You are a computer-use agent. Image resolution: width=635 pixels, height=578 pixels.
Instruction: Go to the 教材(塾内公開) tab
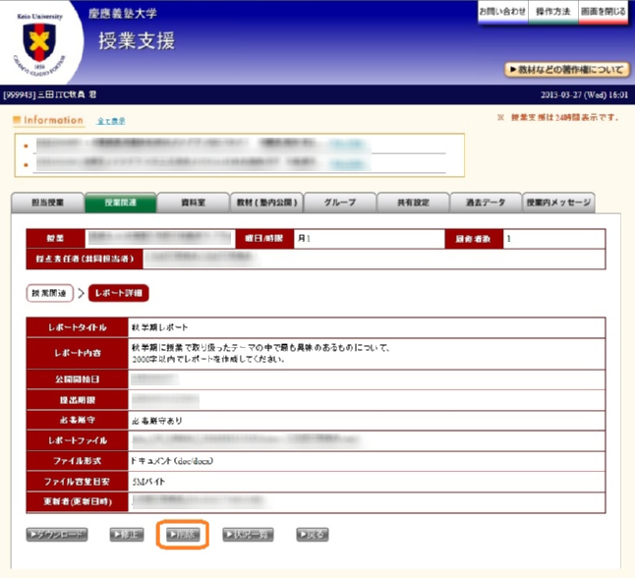(265, 202)
